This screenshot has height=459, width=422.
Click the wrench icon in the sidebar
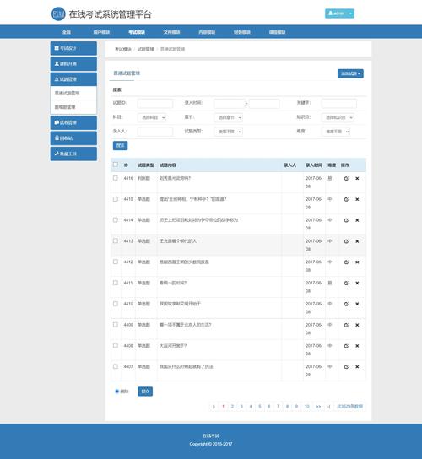click(57, 154)
